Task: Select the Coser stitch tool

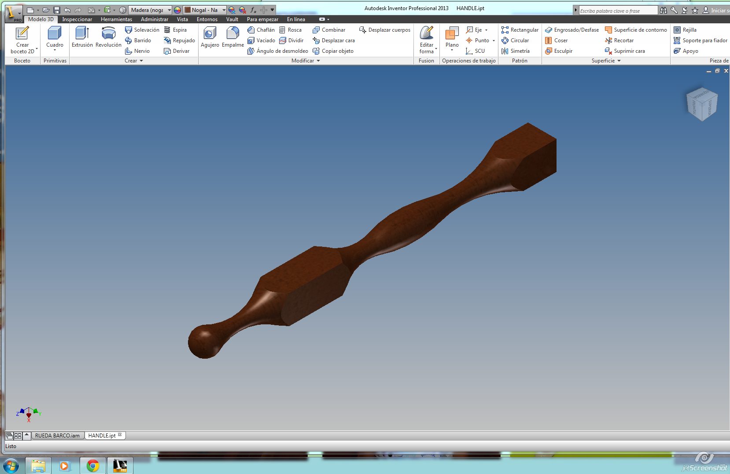Action: pos(557,40)
